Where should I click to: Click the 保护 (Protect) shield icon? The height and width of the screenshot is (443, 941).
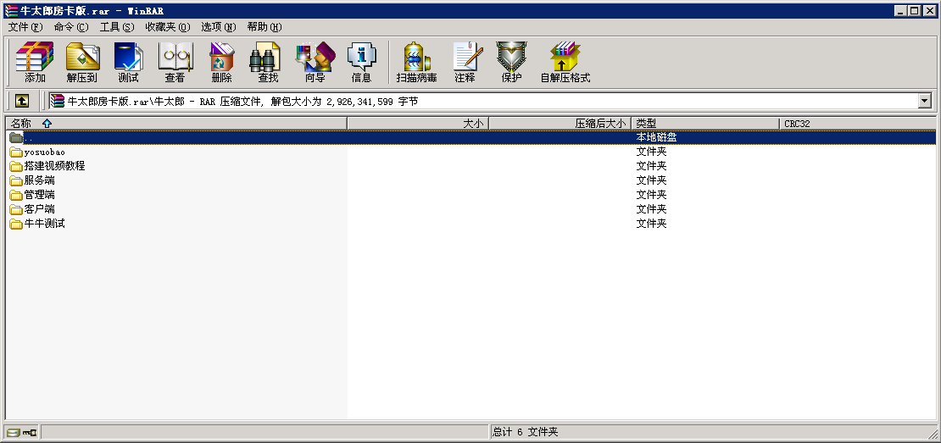(x=511, y=62)
